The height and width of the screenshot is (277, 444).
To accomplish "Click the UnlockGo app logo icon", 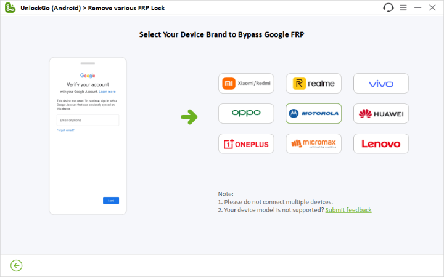I will (x=10, y=8).
